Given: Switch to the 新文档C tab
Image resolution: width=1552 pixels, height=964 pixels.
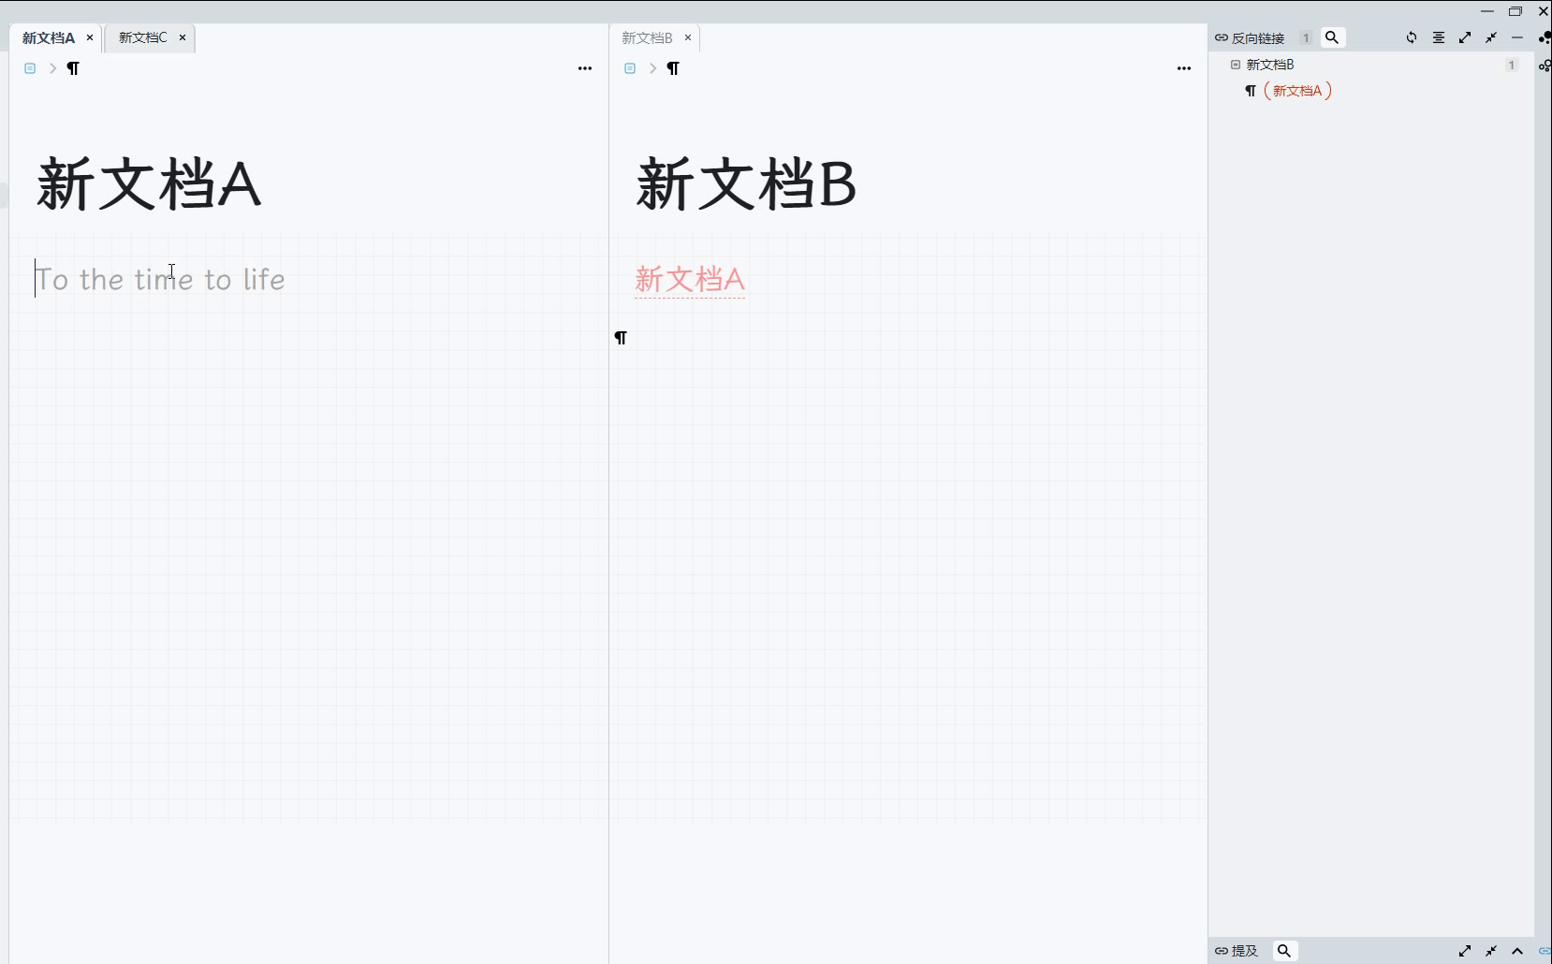Looking at the screenshot, I should tap(140, 37).
